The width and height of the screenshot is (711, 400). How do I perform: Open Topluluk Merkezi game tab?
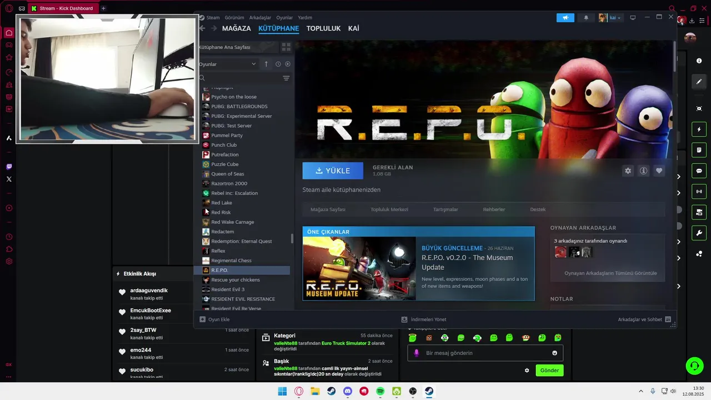[389, 209]
